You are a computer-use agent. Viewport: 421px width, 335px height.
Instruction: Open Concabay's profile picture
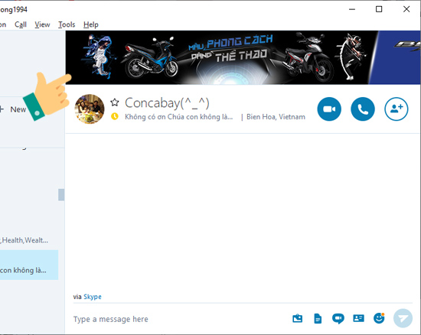90,109
